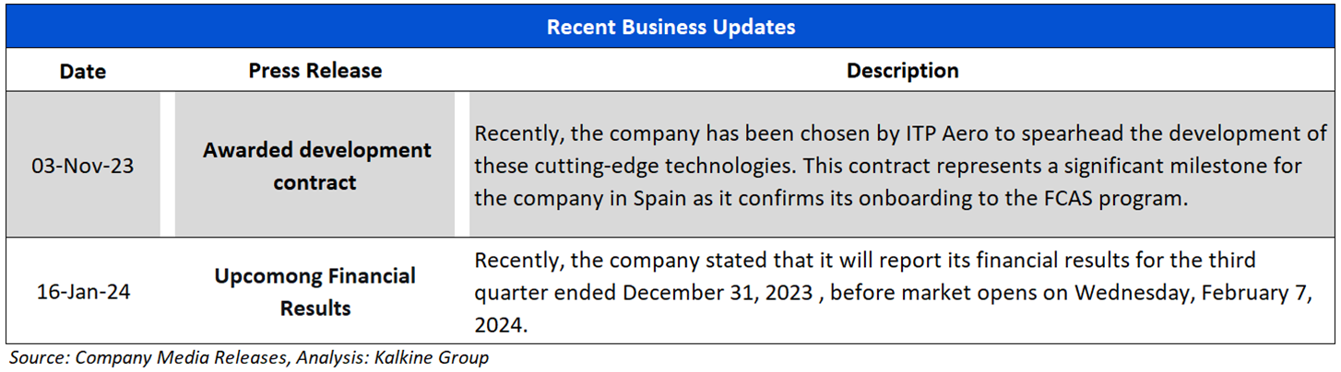
Task: Select the 16-Jan-24 date cell
Action: (83, 292)
